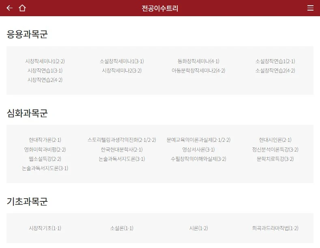Click 시론(1-2) course
The image size is (320, 248).
(198, 228)
